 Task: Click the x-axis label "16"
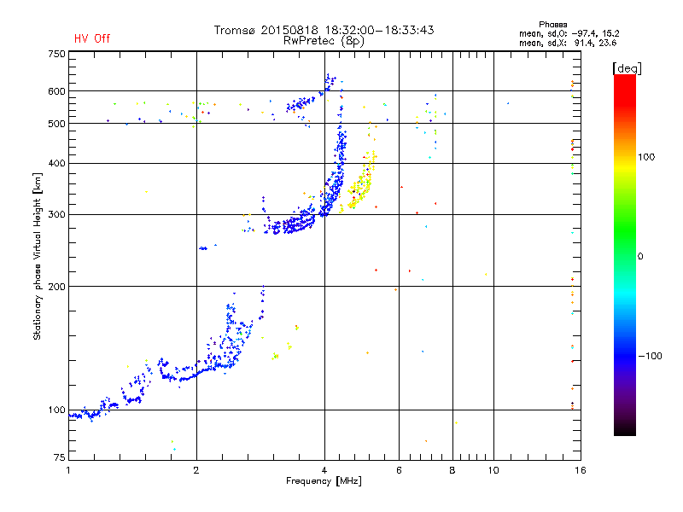click(x=581, y=470)
